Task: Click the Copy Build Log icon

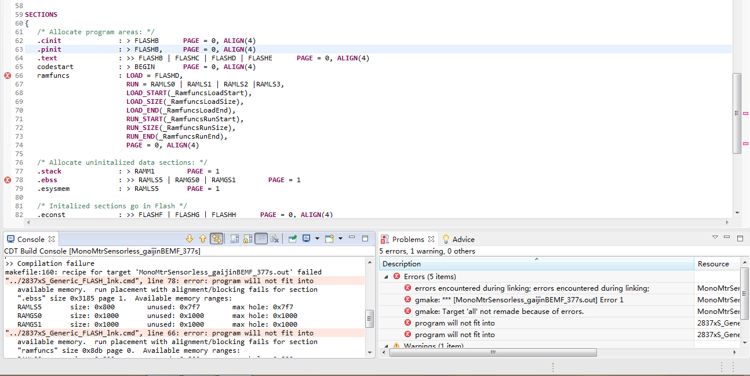Action: click(x=235, y=238)
